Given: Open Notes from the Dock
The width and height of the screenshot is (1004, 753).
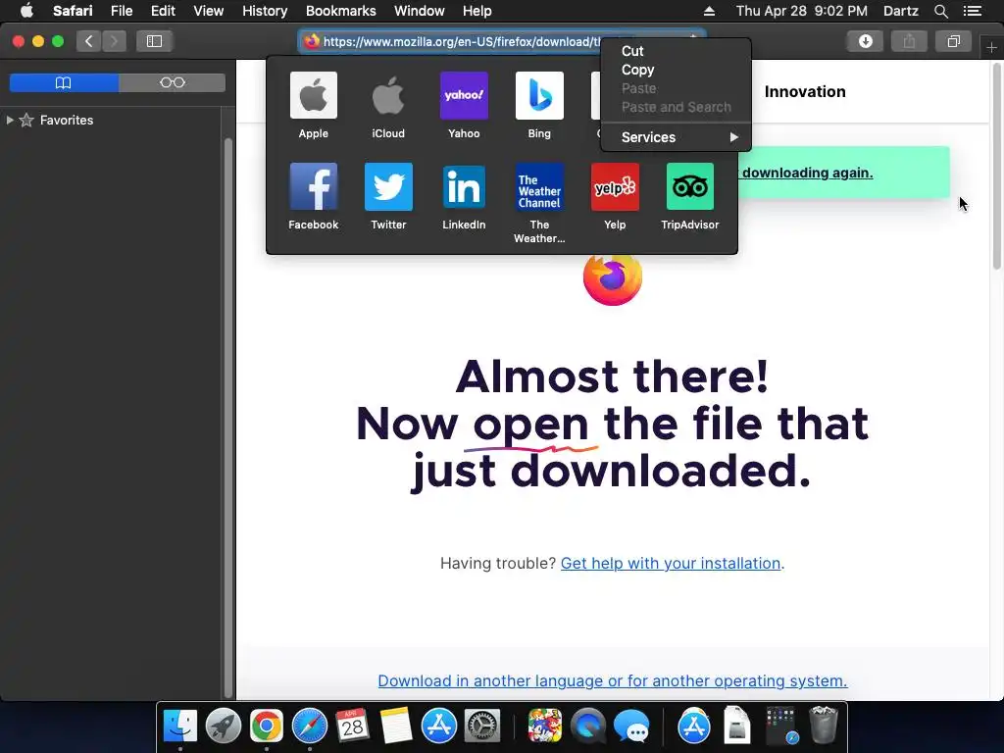Looking at the screenshot, I should 396,727.
